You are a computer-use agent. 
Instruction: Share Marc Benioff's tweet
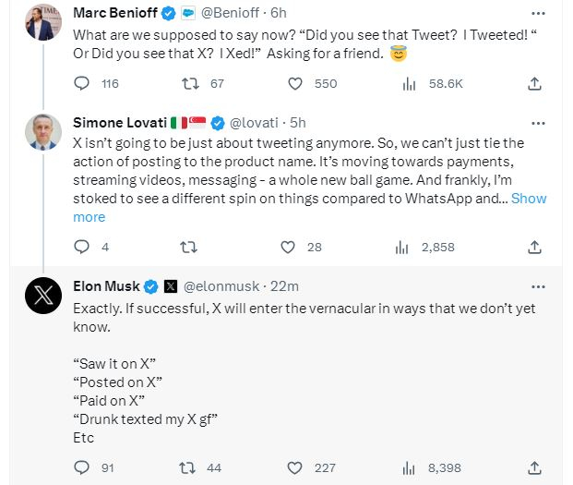tap(534, 84)
